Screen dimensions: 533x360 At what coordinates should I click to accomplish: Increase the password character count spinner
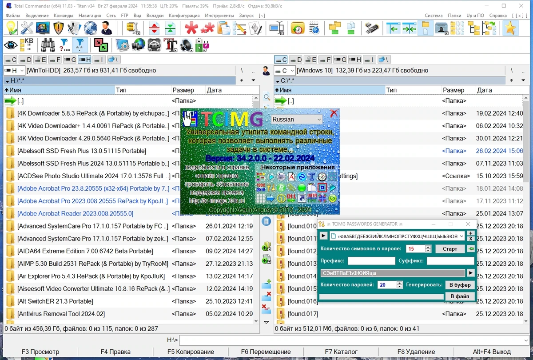[428, 247]
